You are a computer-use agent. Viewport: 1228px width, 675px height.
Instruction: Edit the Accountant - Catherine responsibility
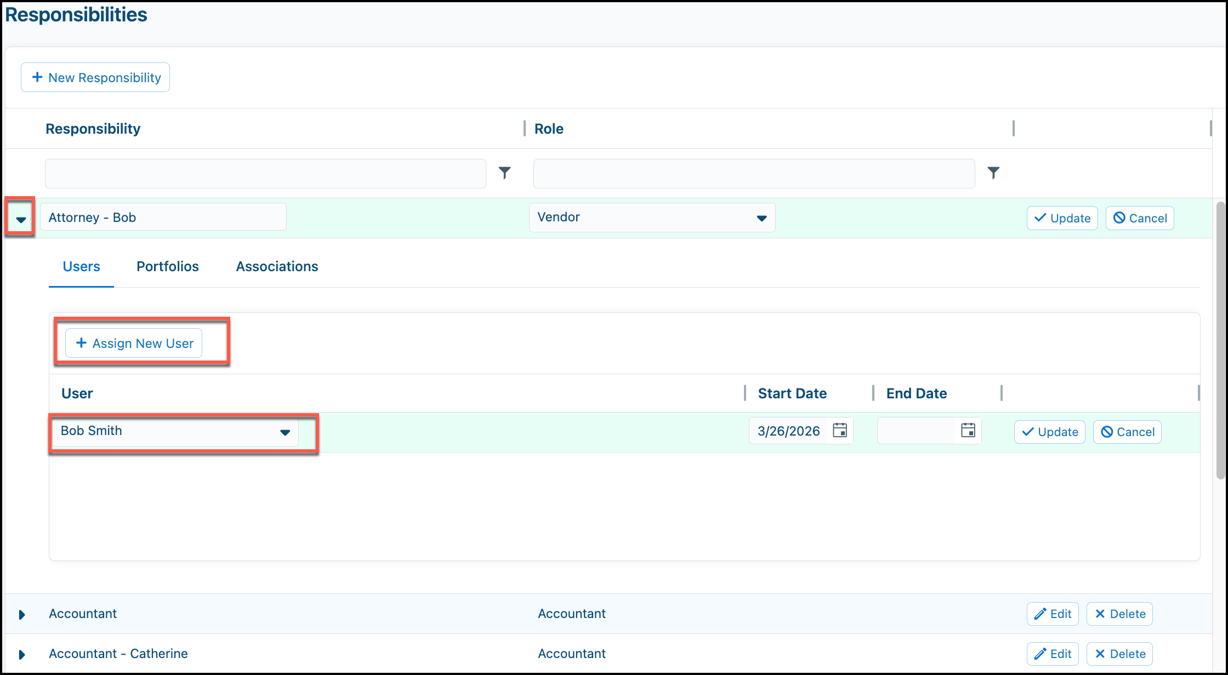pyautogui.click(x=1053, y=654)
